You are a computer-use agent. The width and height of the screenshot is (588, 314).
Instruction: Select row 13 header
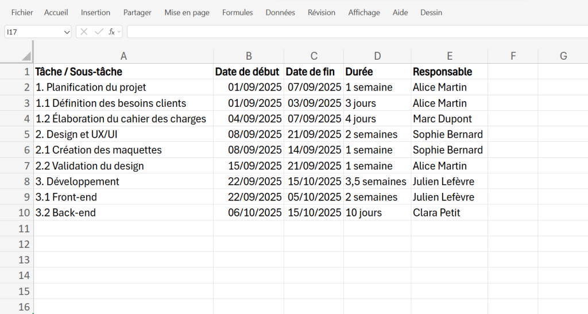tap(17, 259)
